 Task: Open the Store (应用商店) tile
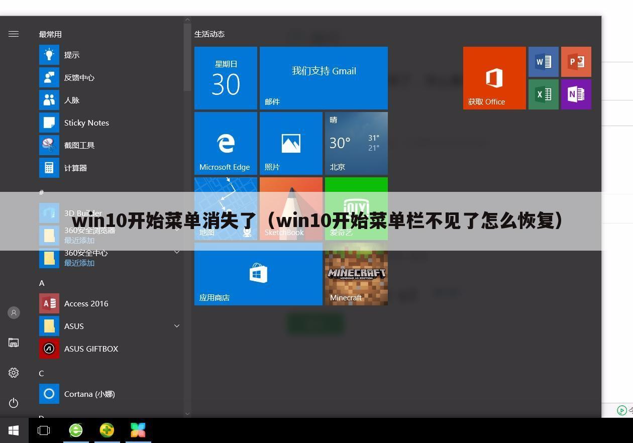tap(258, 274)
